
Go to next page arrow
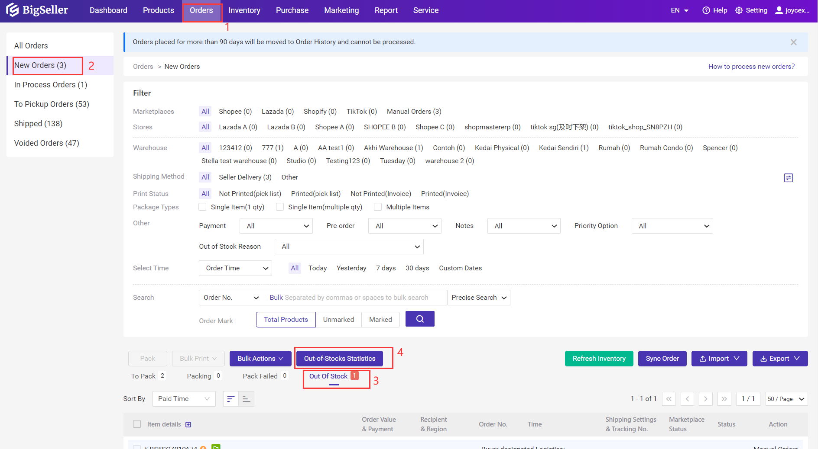(x=705, y=399)
